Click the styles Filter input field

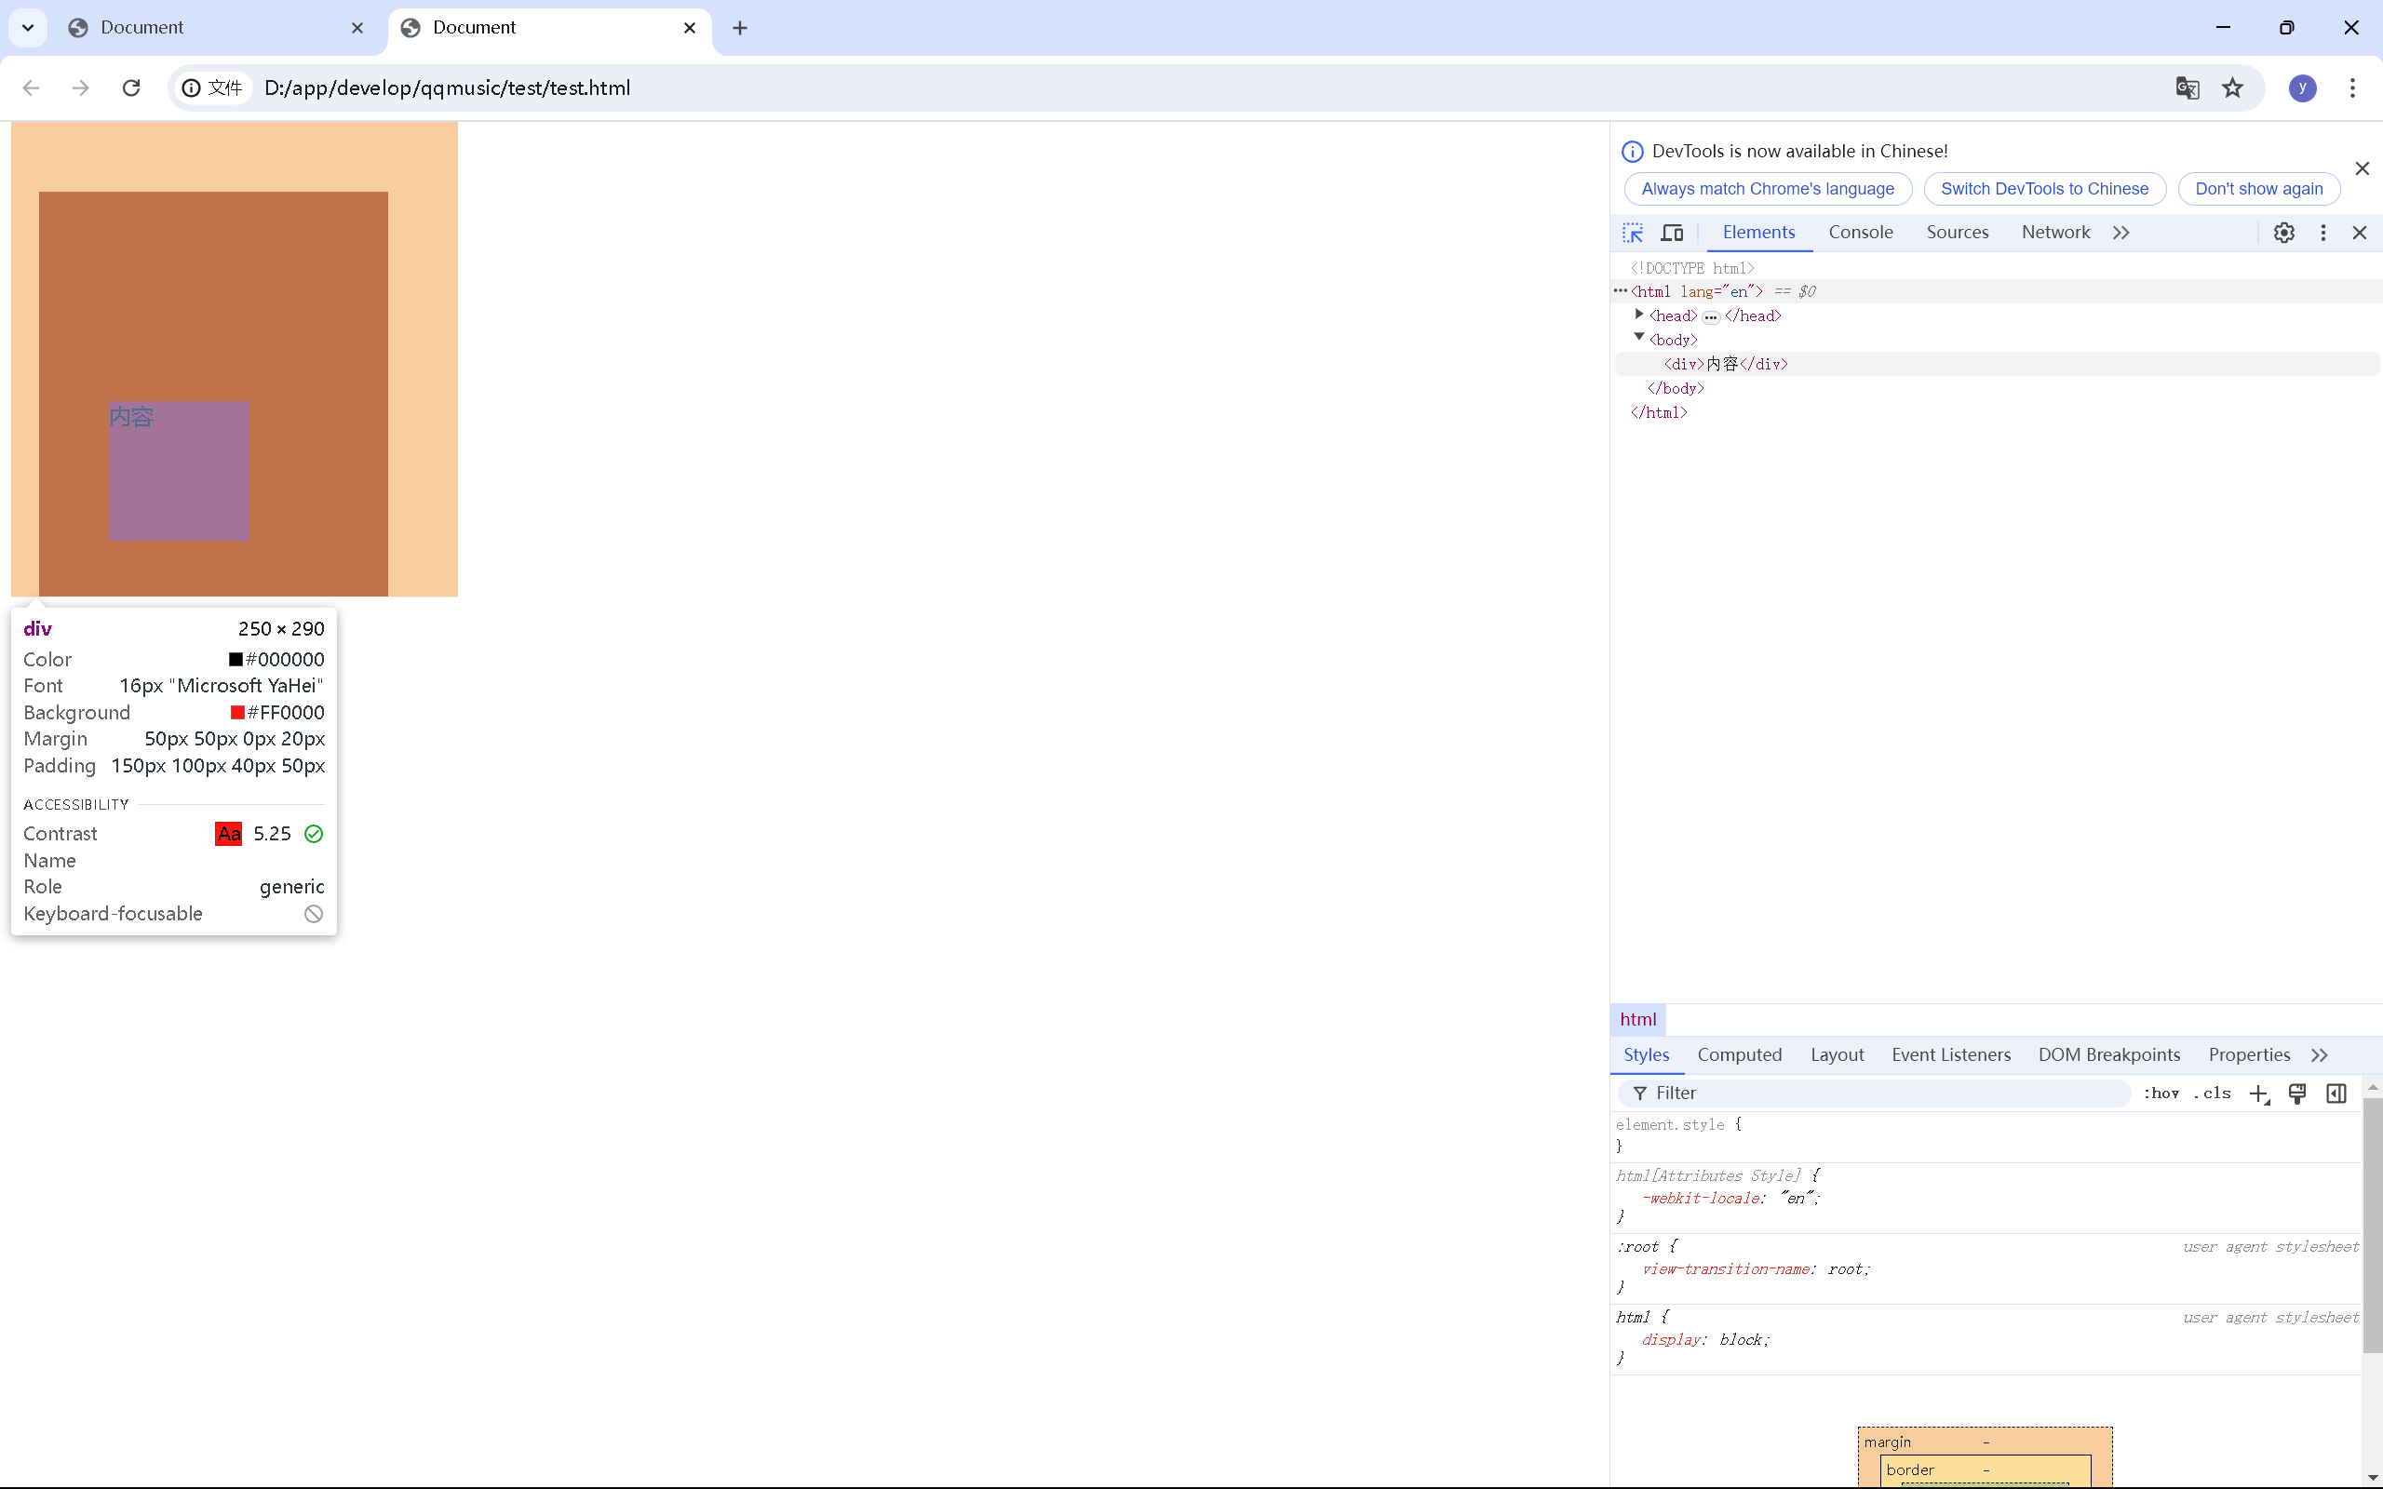[1874, 1093]
